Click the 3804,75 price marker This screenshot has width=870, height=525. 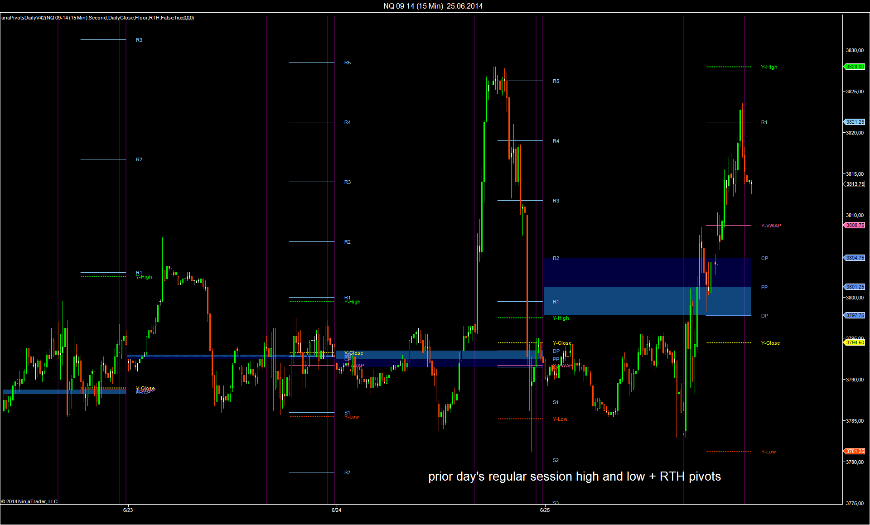(855, 258)
